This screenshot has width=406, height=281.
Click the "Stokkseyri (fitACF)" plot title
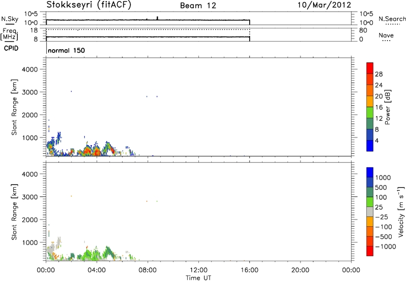click(x=89, y=5)
